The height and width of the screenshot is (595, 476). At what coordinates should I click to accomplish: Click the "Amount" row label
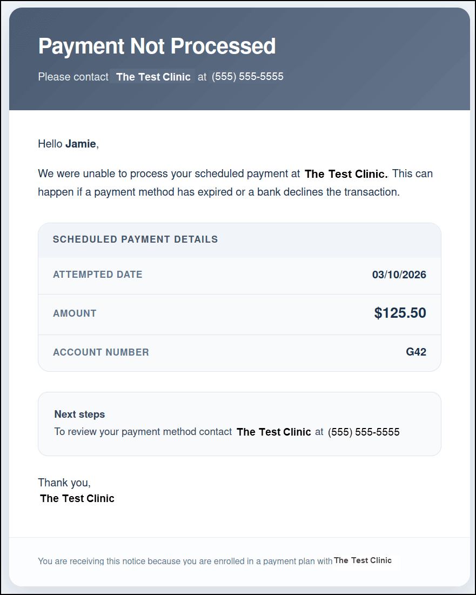tap(75, 313)
